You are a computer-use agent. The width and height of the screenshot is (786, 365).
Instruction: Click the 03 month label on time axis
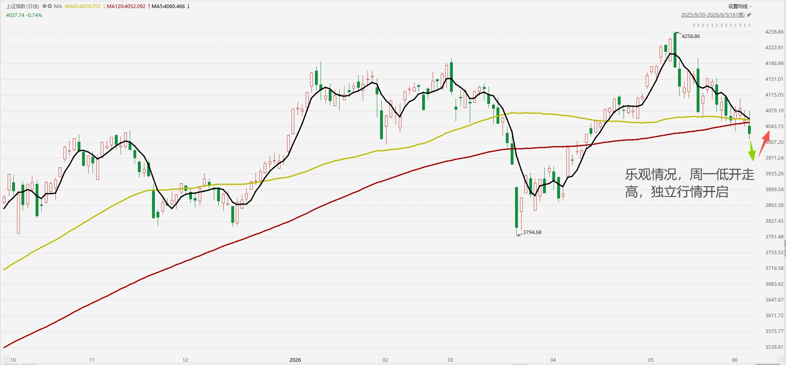click(x=450, y=360)
